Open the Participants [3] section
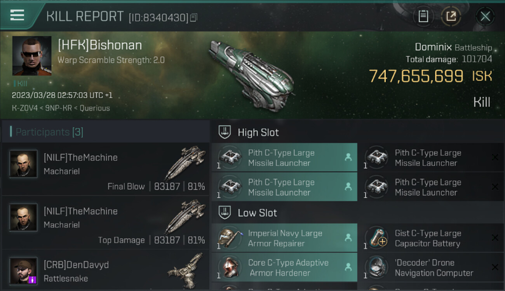Screen dimensions: 505x291 49,132
